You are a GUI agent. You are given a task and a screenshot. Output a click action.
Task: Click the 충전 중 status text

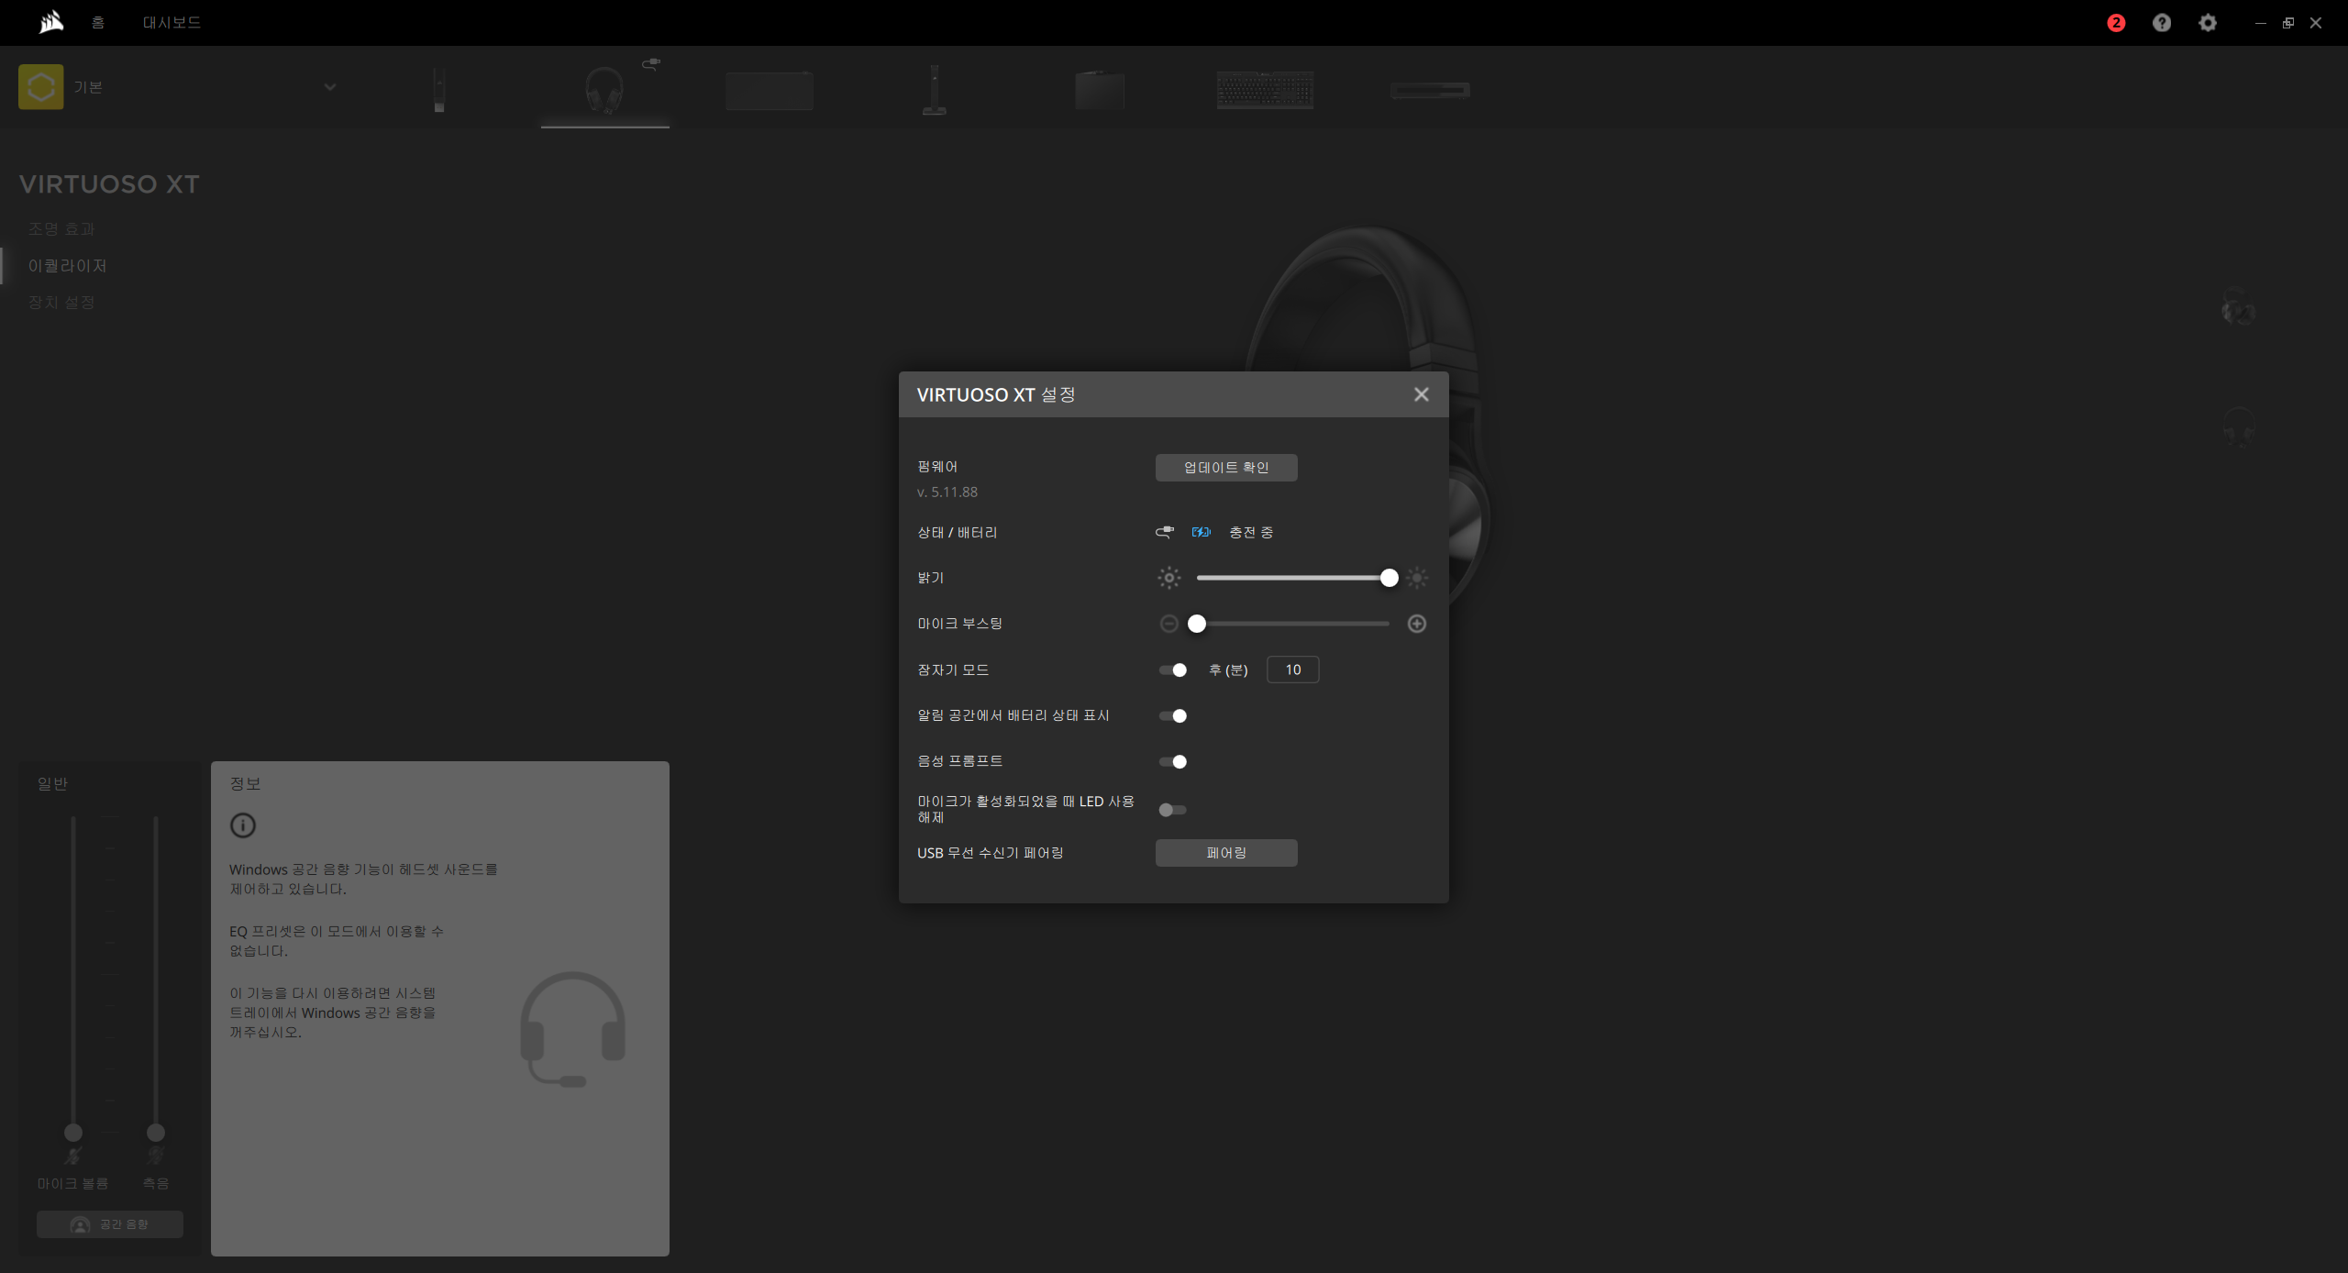1251,533
